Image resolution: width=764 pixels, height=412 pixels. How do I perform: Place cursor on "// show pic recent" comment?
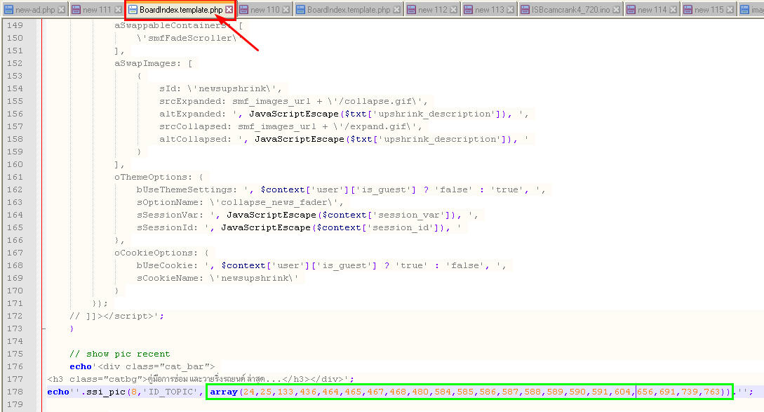(120, 354)
